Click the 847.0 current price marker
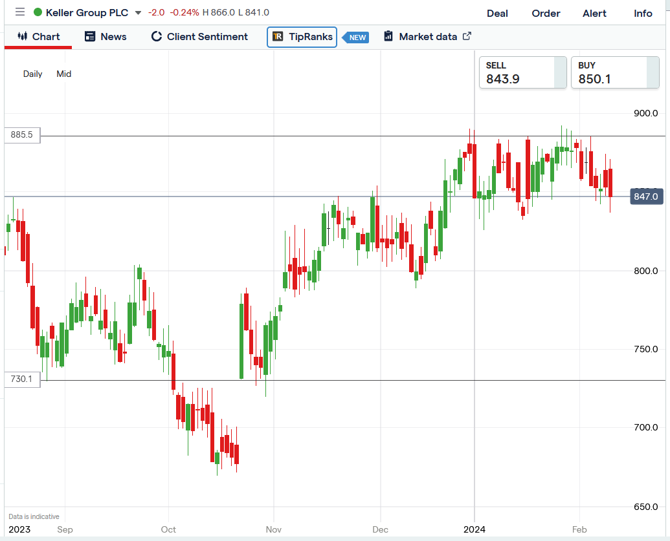The width and height of the screenshot is (670, 541). click(647, 196)
